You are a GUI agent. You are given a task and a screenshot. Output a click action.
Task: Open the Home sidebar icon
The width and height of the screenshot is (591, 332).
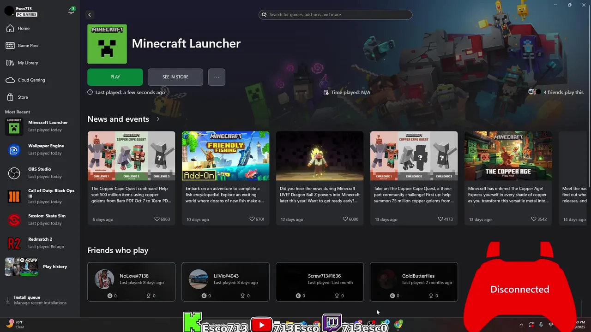click(x=10, y=29)
